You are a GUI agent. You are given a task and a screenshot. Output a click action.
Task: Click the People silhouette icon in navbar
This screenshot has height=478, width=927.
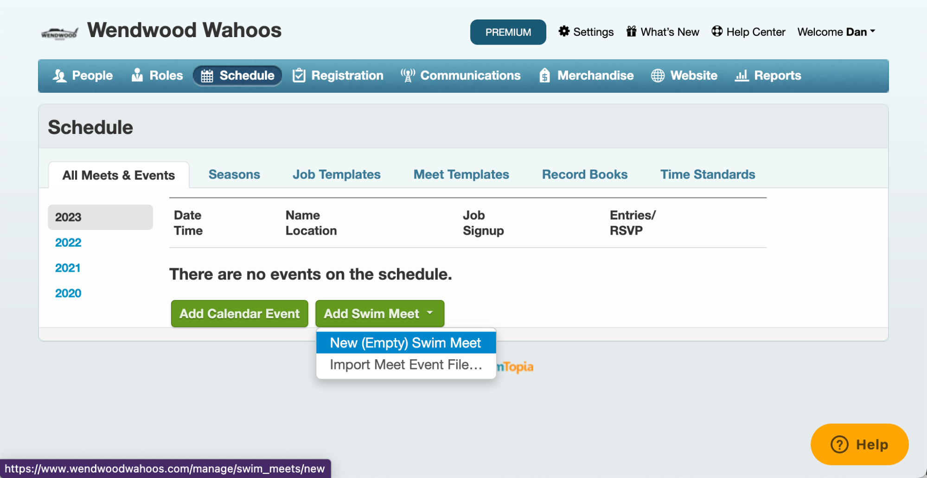click(59, 76)
